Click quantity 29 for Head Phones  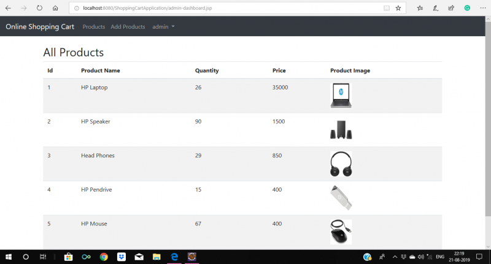pyautogui.click(x=198, y=156)
